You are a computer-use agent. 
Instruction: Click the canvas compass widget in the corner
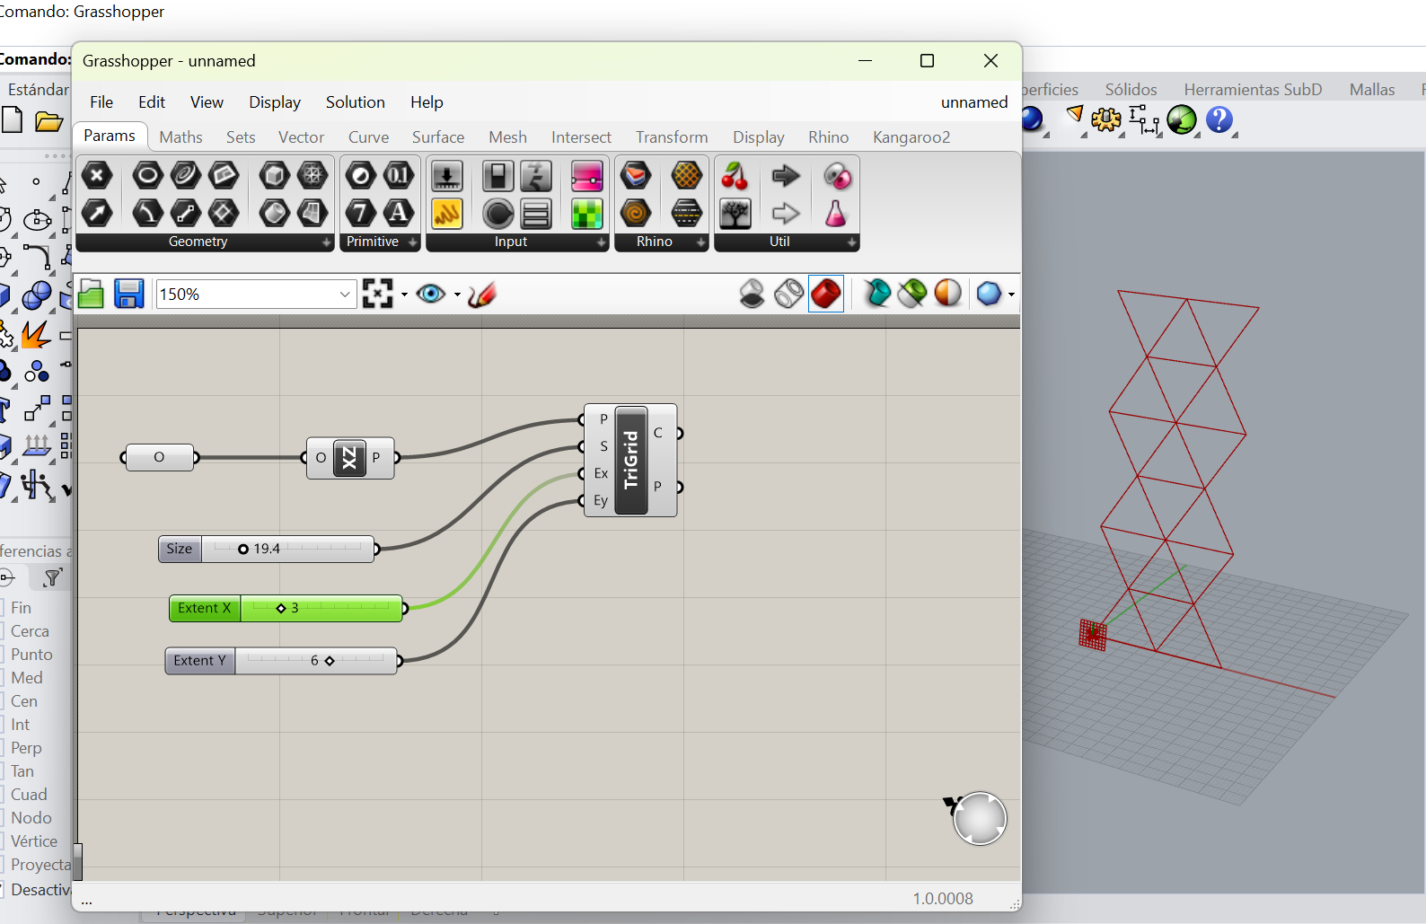979,818
